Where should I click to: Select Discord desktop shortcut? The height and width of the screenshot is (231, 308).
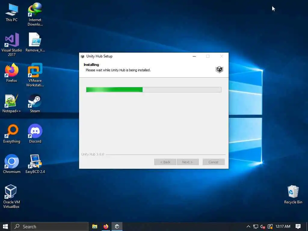pyautogui.click(x=35, y=134)
